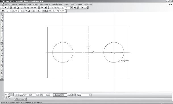
Task: Zoom by window with the magnifier icon
Action: 52,8
